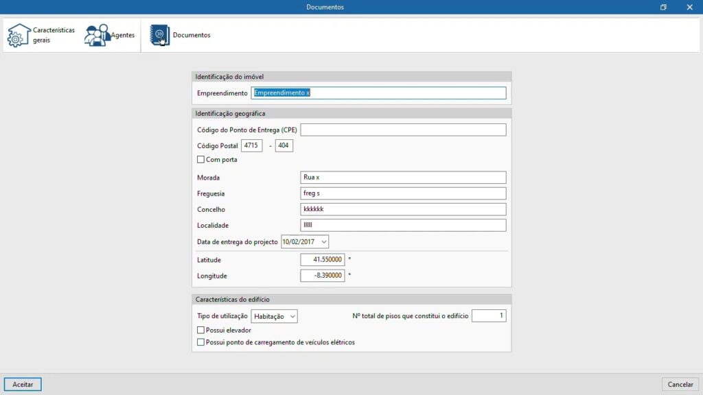Click the Longitude value field

coord(323,276)
